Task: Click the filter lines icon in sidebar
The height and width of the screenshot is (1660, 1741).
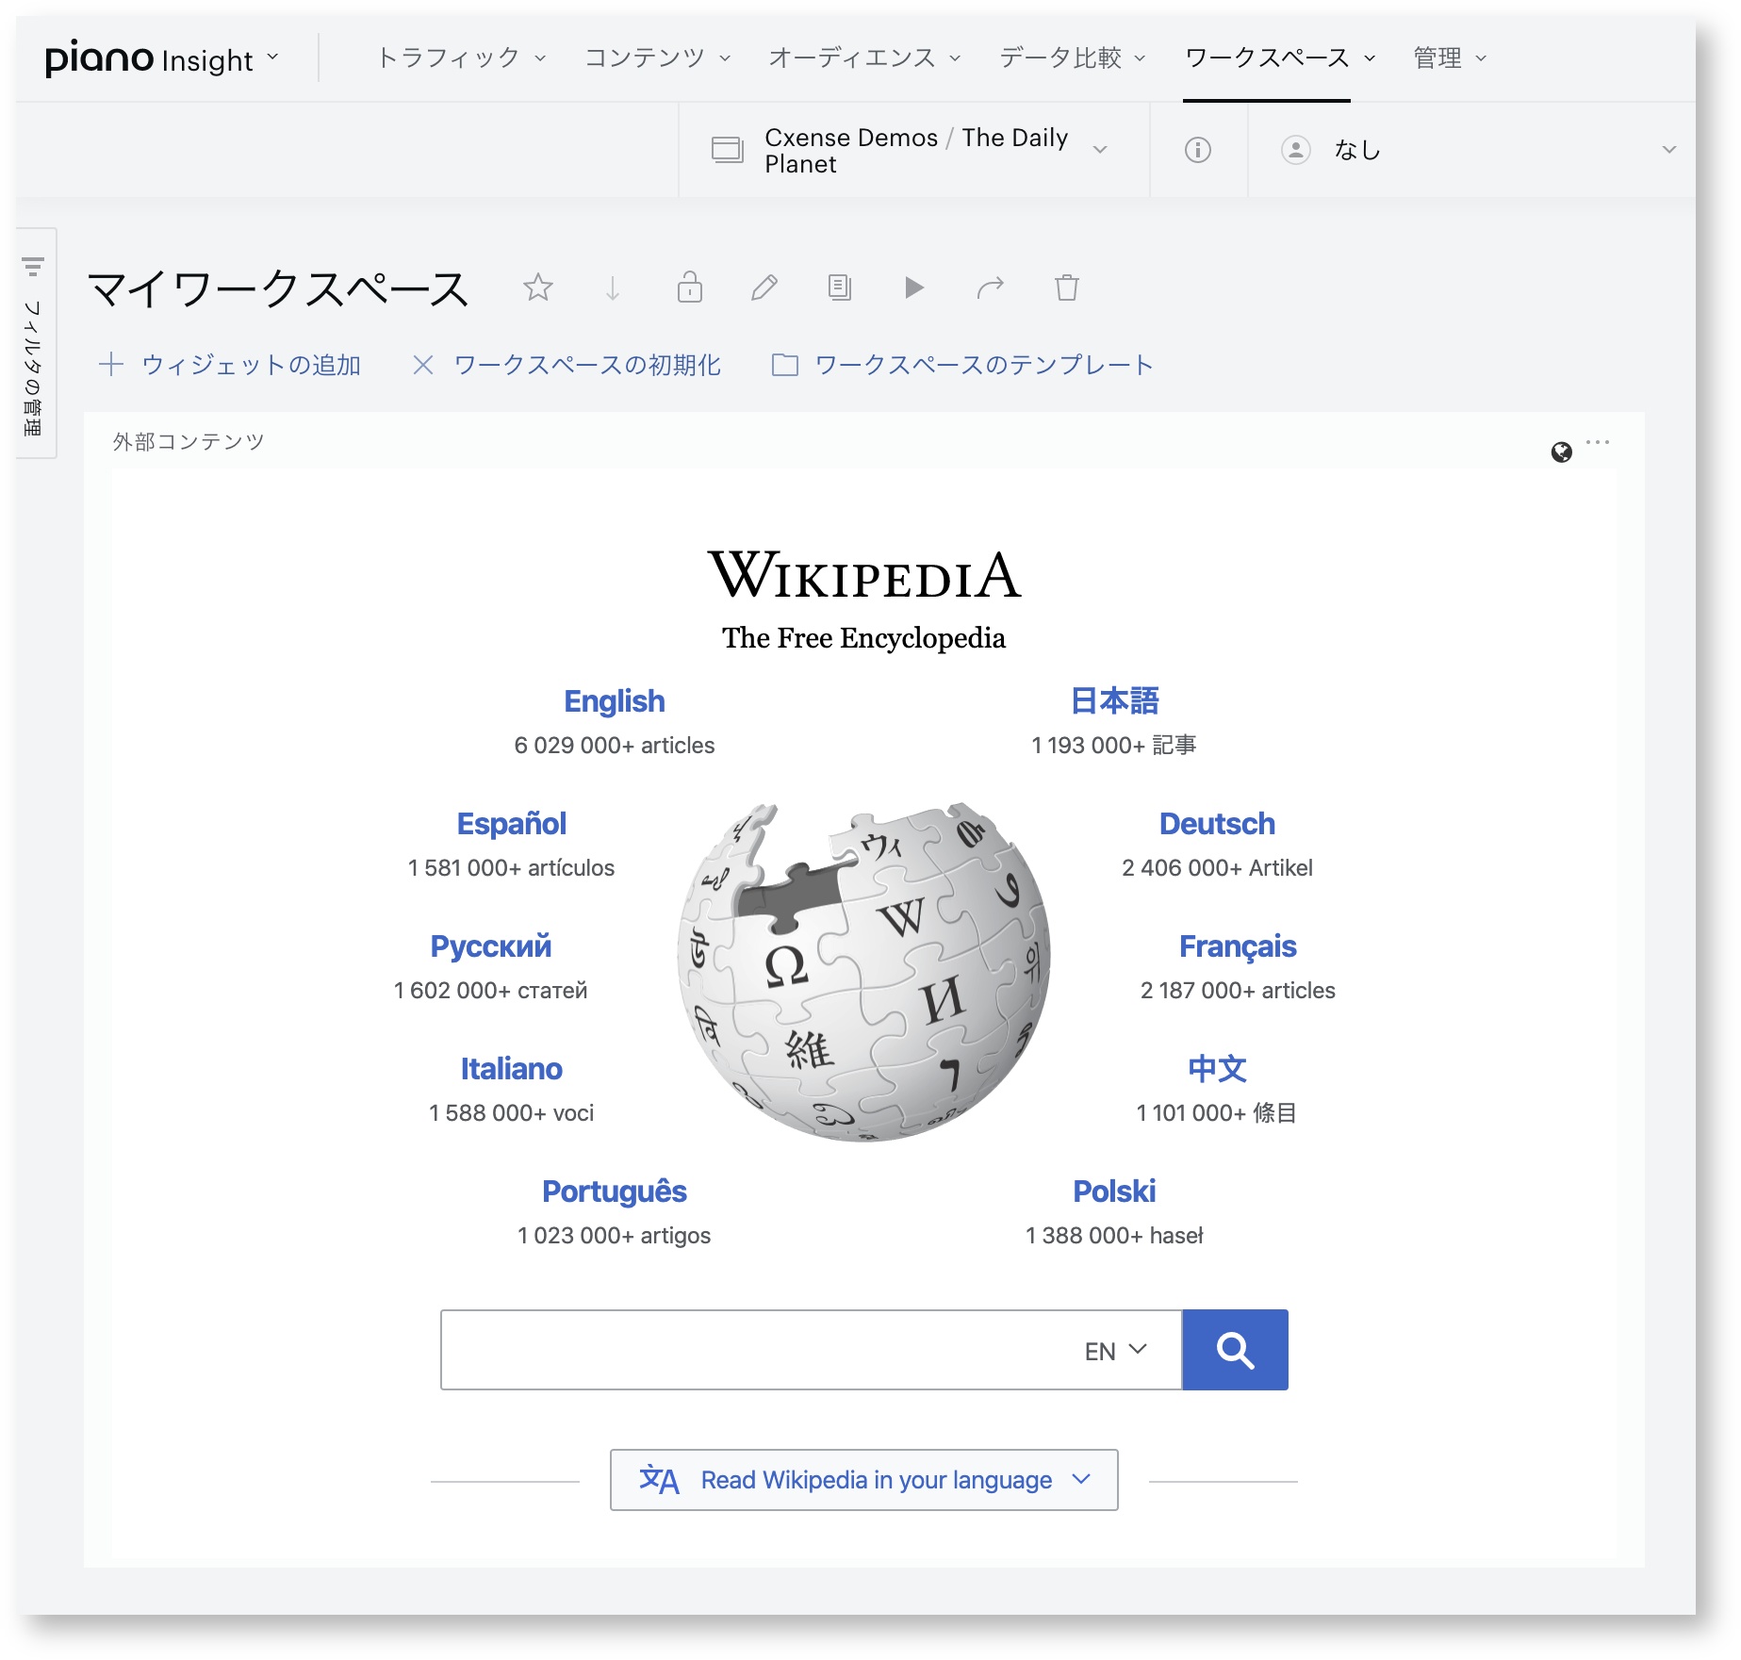Action: point(33,267)
